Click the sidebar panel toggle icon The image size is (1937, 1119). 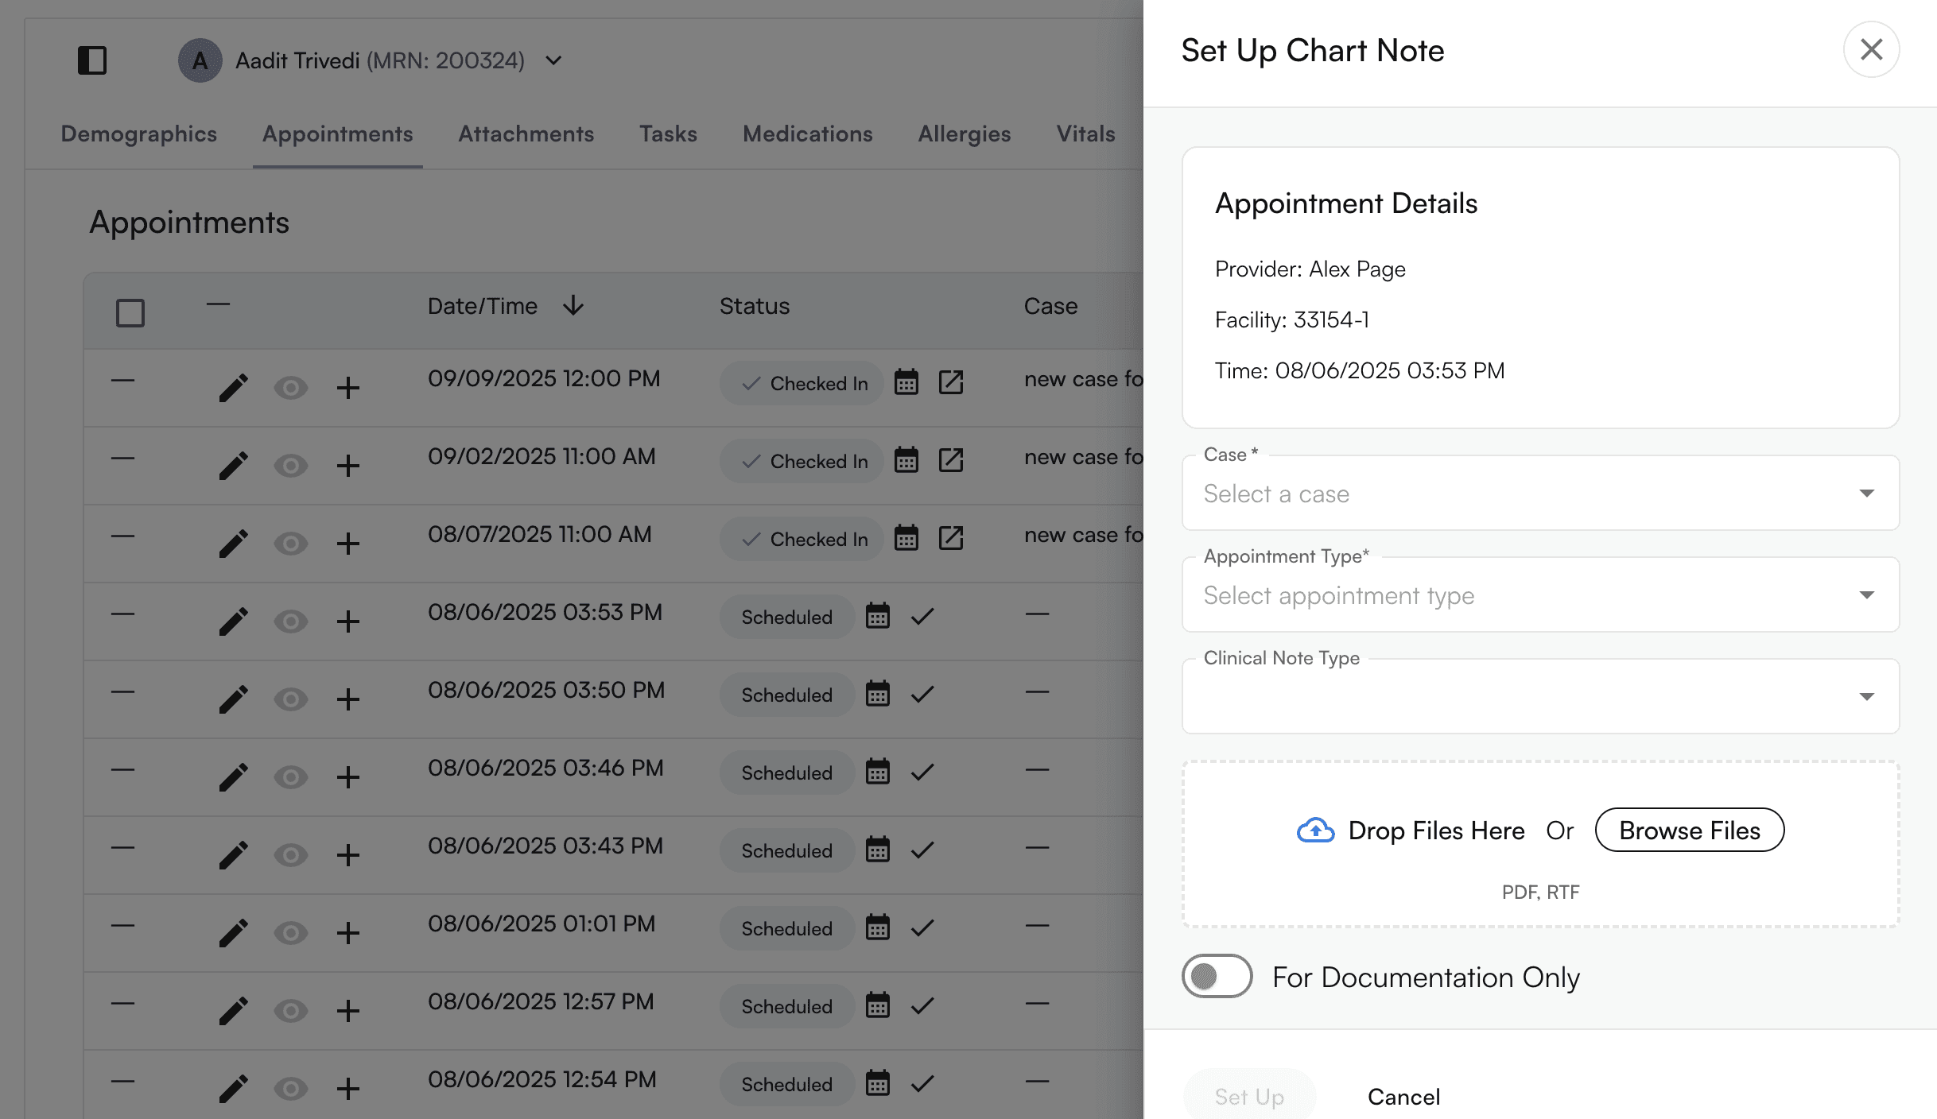coord(92,60)
